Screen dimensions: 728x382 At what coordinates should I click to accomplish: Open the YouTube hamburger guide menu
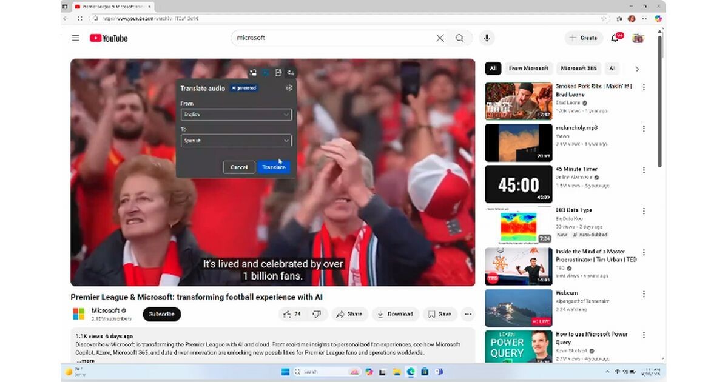[75, 38]
